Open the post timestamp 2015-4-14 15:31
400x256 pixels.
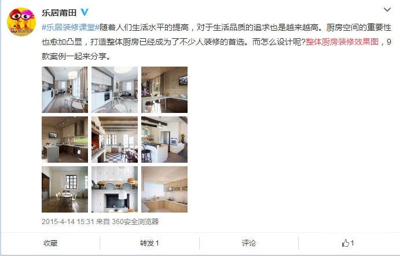click(68, 222)
